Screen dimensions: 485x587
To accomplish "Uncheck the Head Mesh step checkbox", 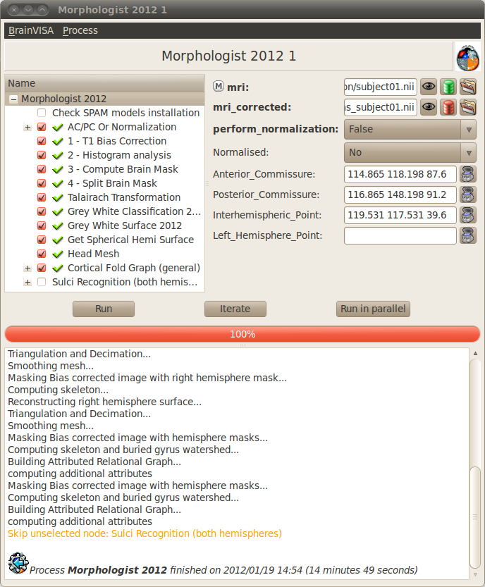I will (x=42, y=254).
